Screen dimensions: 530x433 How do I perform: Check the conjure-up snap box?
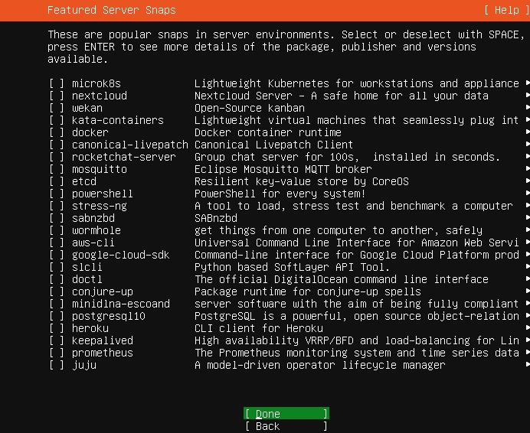point(57,291)
